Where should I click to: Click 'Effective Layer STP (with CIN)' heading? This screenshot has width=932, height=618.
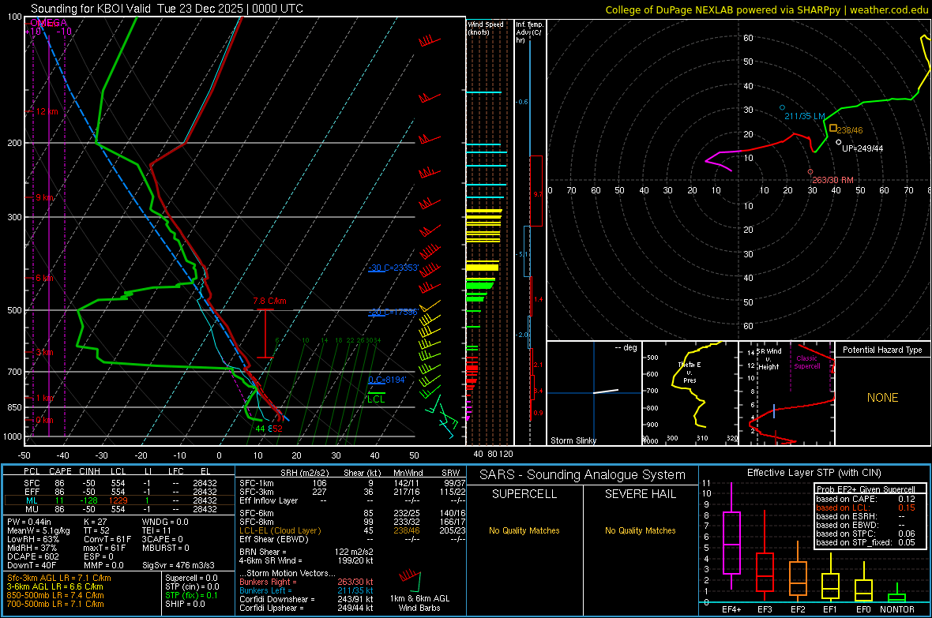coord(814,473)
